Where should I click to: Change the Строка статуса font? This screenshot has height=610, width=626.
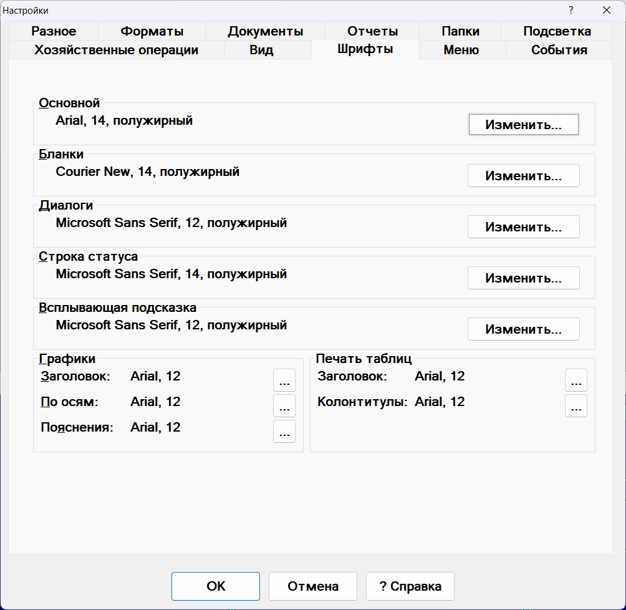pos(523,278)
